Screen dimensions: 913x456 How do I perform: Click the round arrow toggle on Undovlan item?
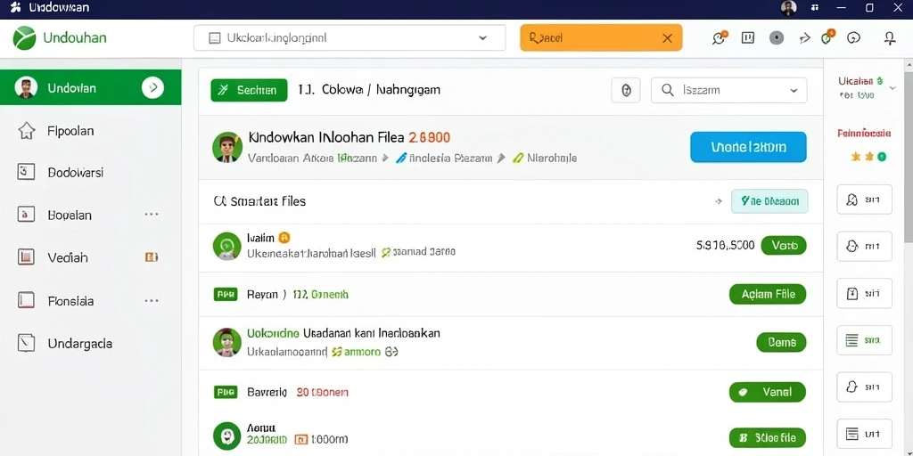coord(152,88)
